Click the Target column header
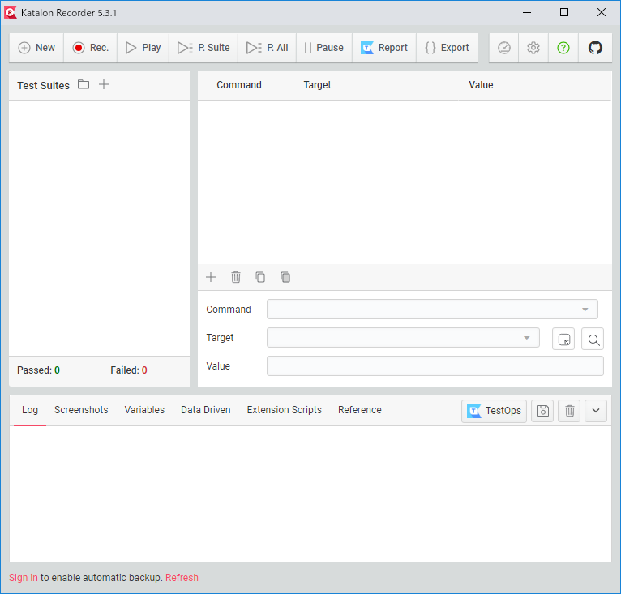Image resolution: width=621 pixels, height=594 pixels. pyautogui.click(x=317, y=85)
